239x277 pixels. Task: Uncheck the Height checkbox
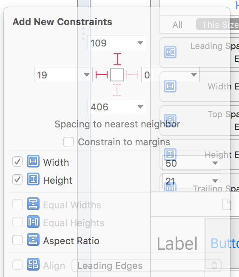(17, 179)
